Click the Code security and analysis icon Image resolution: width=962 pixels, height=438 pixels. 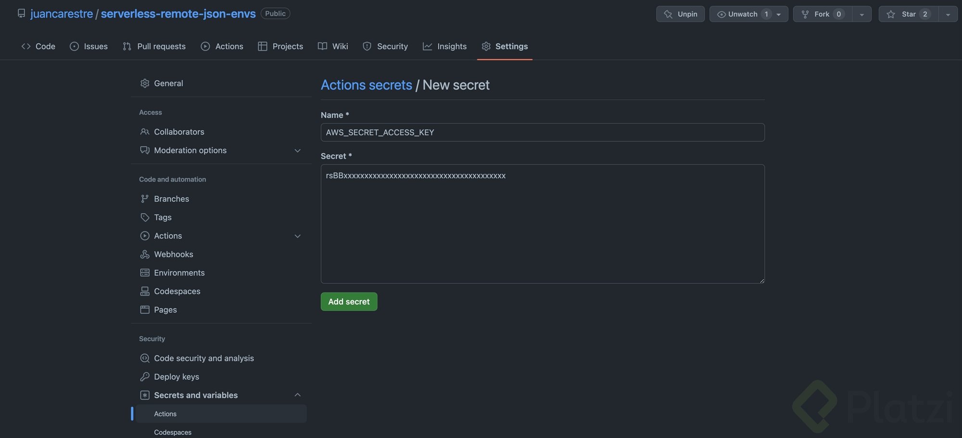(x=145, y=358)
